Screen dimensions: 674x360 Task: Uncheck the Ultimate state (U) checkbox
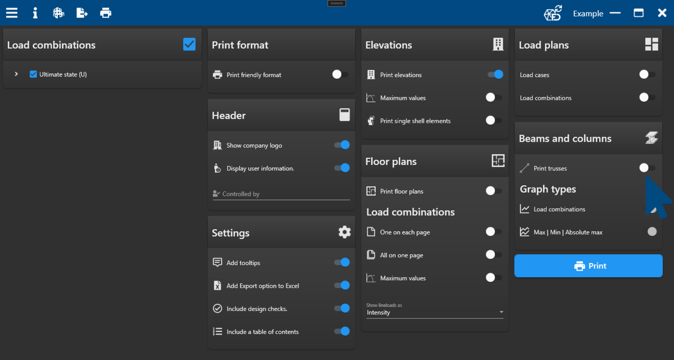tap(33, 74)
